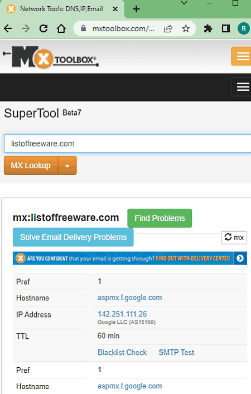Open a new browser tab
Viewport: 251px width, 394px height.
click(x=136, y=9)
